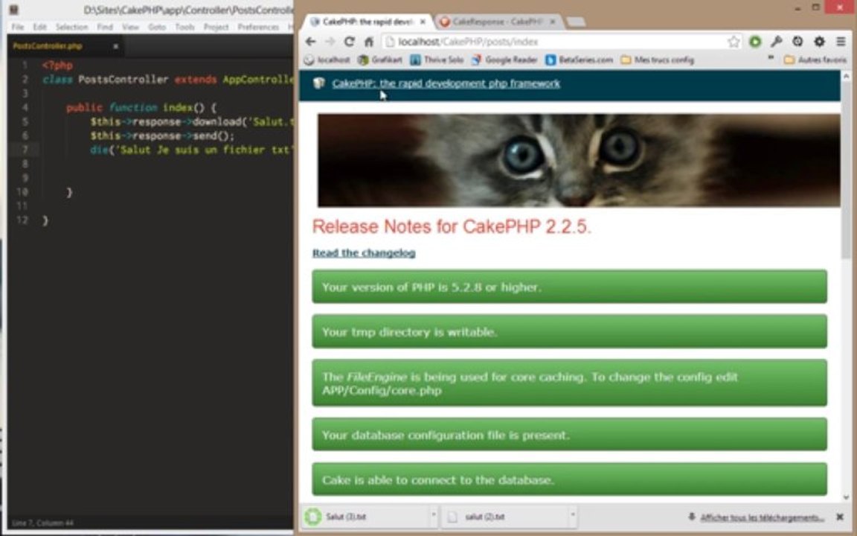
Task: Open the Goto menu in Sublime Text
Action: tap(157, 27)
